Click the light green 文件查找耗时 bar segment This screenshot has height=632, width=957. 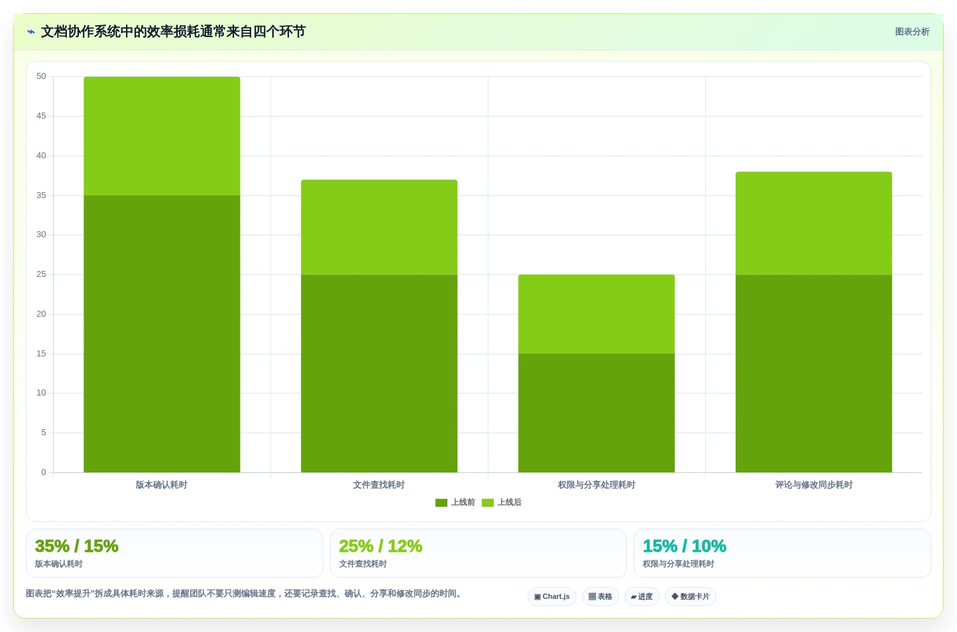(379, 227)
